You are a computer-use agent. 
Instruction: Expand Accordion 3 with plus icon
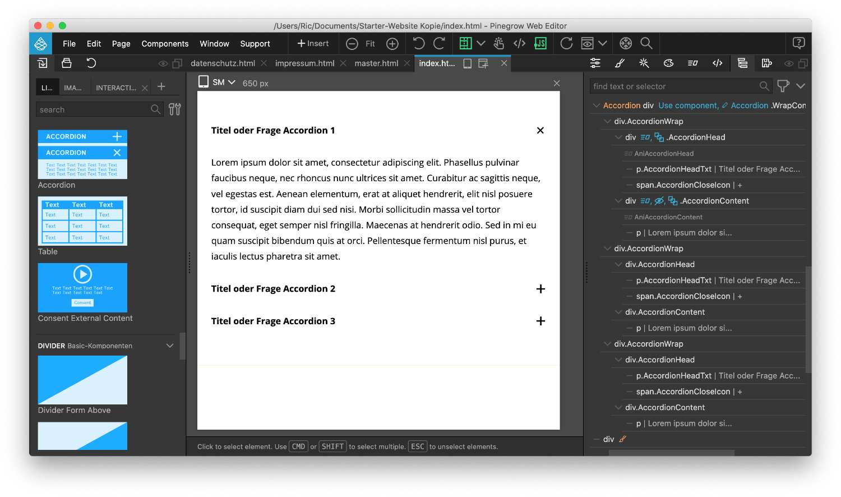tap(540, 321)
